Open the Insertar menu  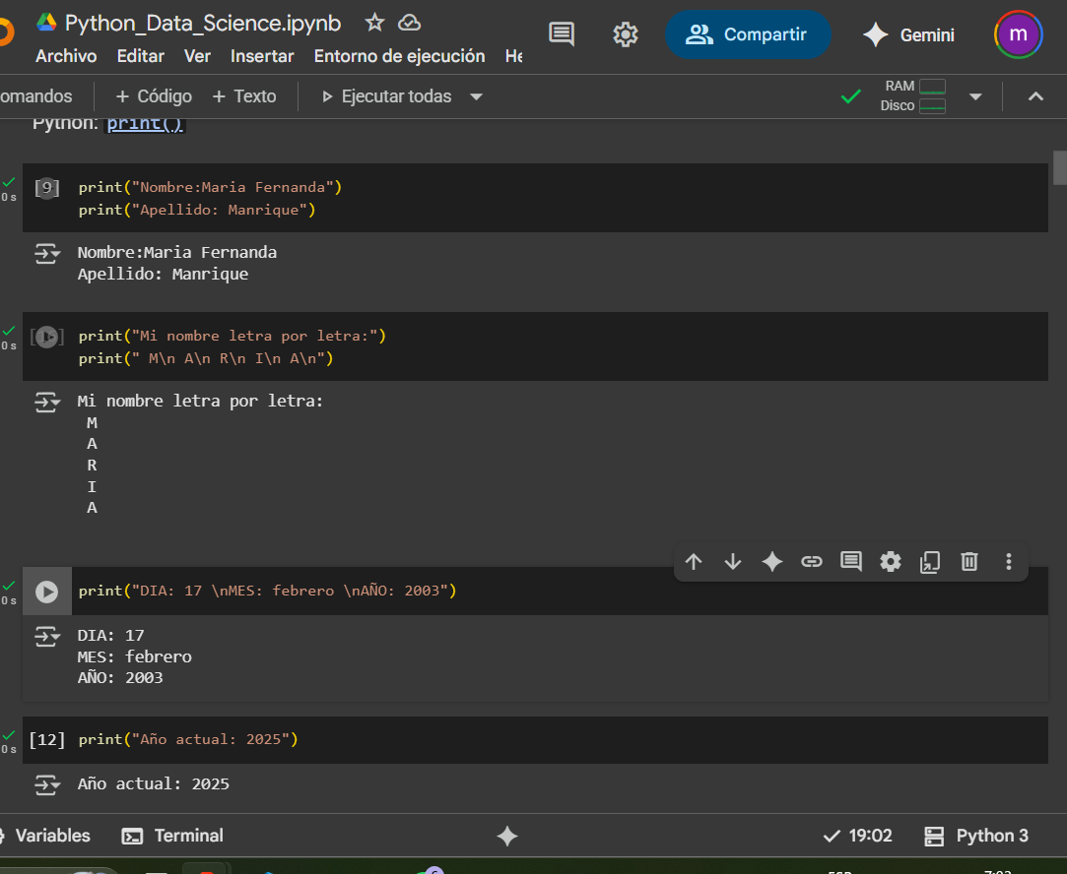tap(262, 56)
